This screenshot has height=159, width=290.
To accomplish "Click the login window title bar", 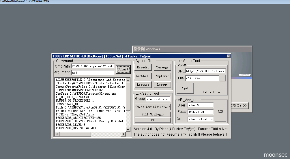I will tap(192, 49).
